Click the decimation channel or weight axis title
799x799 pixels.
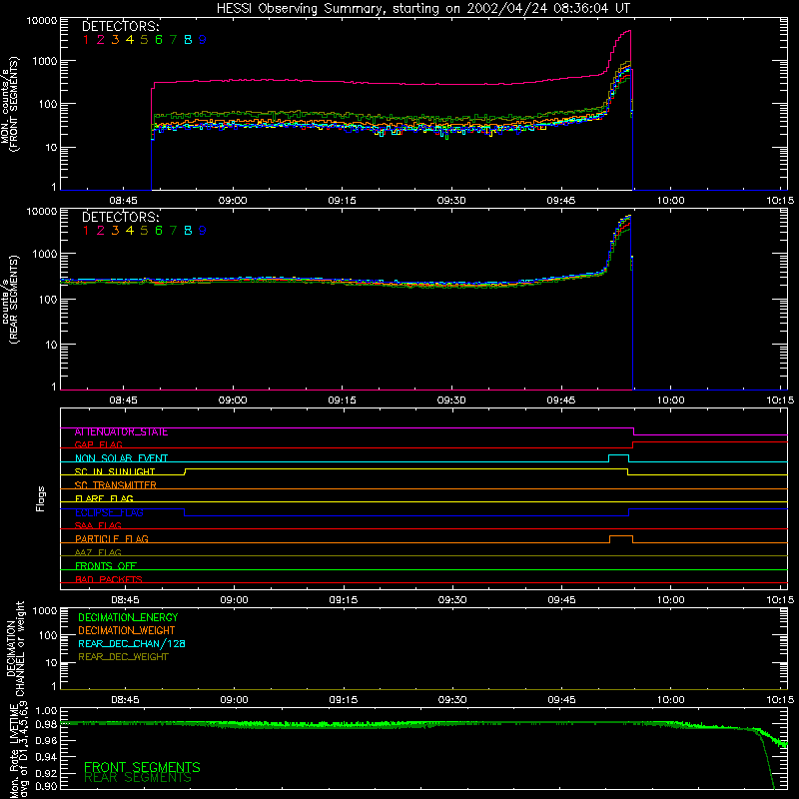15,648
